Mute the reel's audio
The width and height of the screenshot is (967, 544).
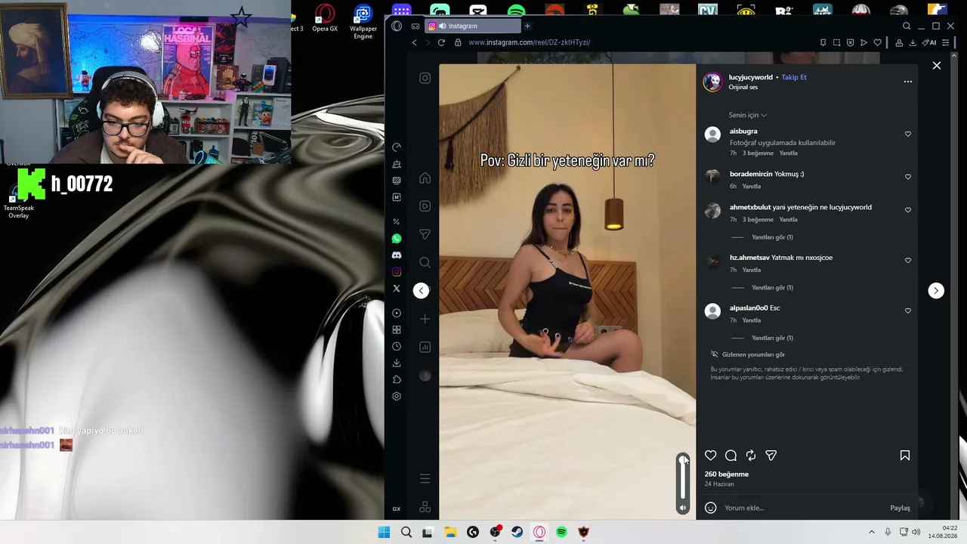coord(683,508)
